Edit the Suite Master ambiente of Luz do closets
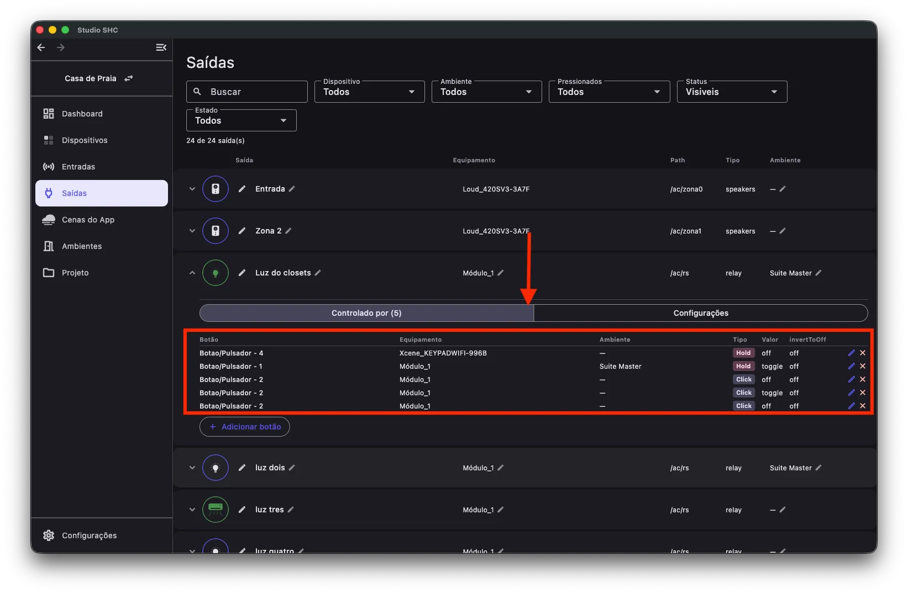Screen dimensions: 908x594 tap(818, 273)
